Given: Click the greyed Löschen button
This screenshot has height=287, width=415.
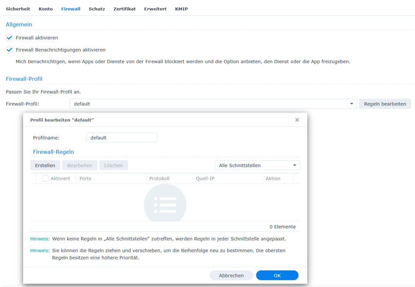Looking at the screenshot, I should tap(114, 165).
